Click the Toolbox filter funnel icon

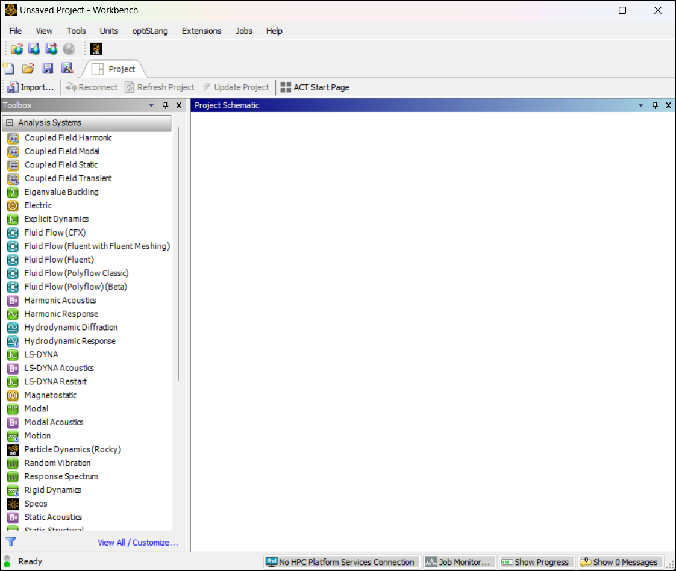coord(11,542)
